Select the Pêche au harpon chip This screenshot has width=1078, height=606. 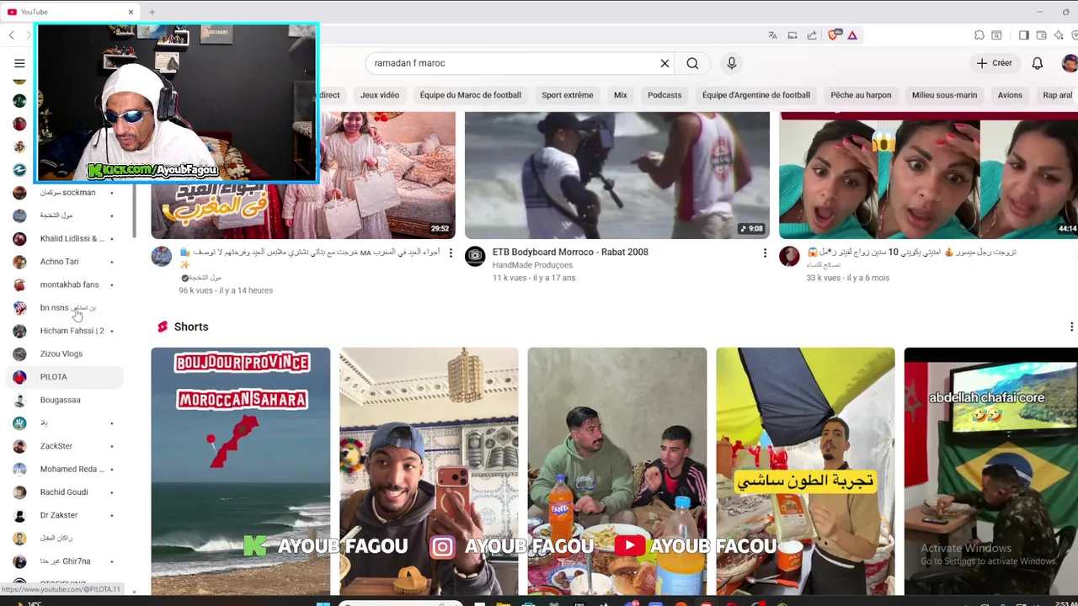861,95
